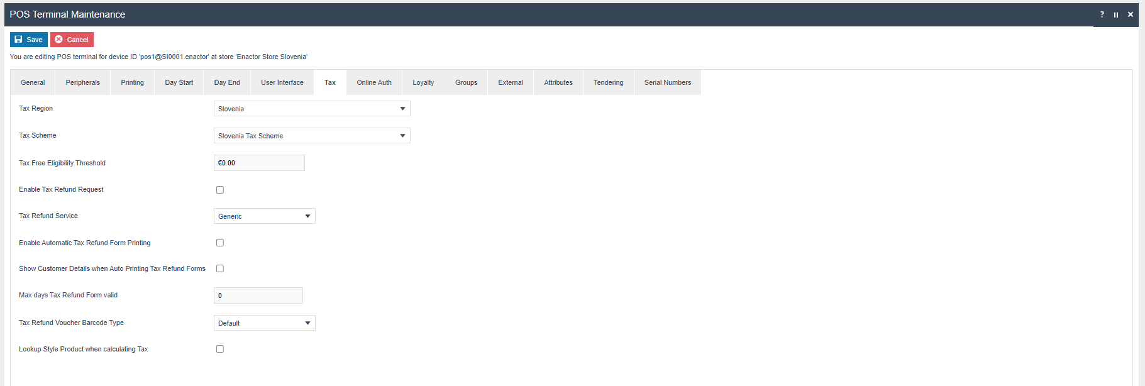
Task: Click the Tax Free Eligibility Threshold field
Action: click(259, 163)
